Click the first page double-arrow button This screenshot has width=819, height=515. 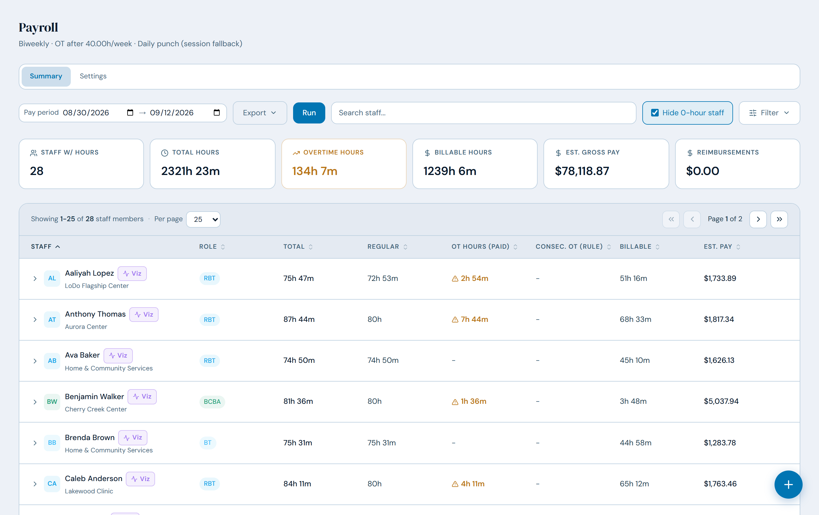pos(671,219)
